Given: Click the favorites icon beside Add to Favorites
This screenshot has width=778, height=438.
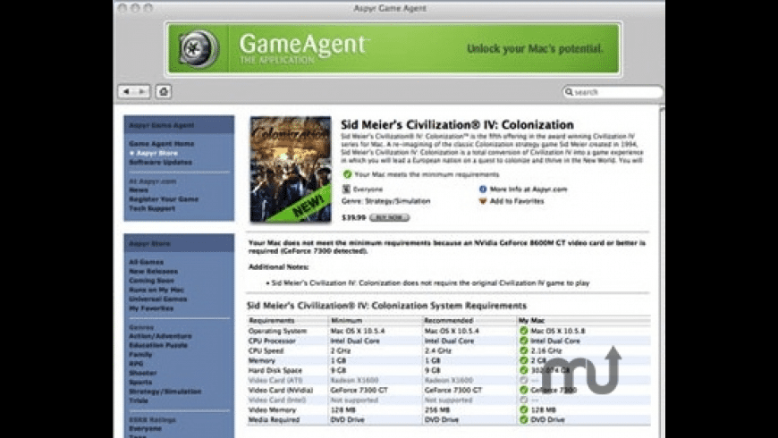Looking at the screenshot, I should [x=483, y=201].
